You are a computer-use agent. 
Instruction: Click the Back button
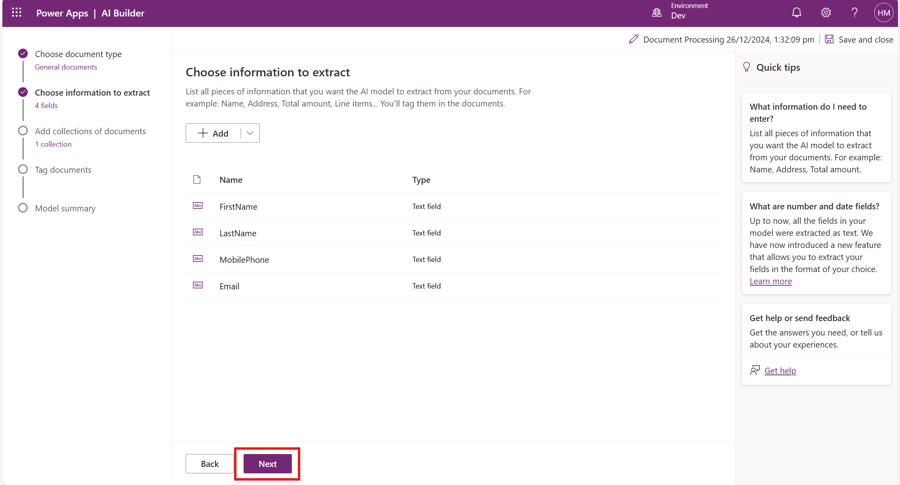pos(209,464)
